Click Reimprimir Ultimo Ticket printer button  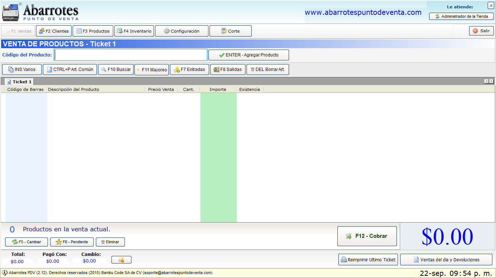(x=368, y=260)
